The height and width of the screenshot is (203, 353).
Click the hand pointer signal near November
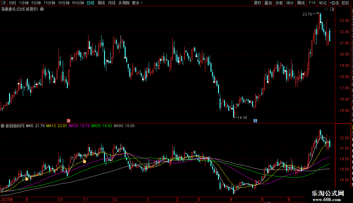(84, 161)
